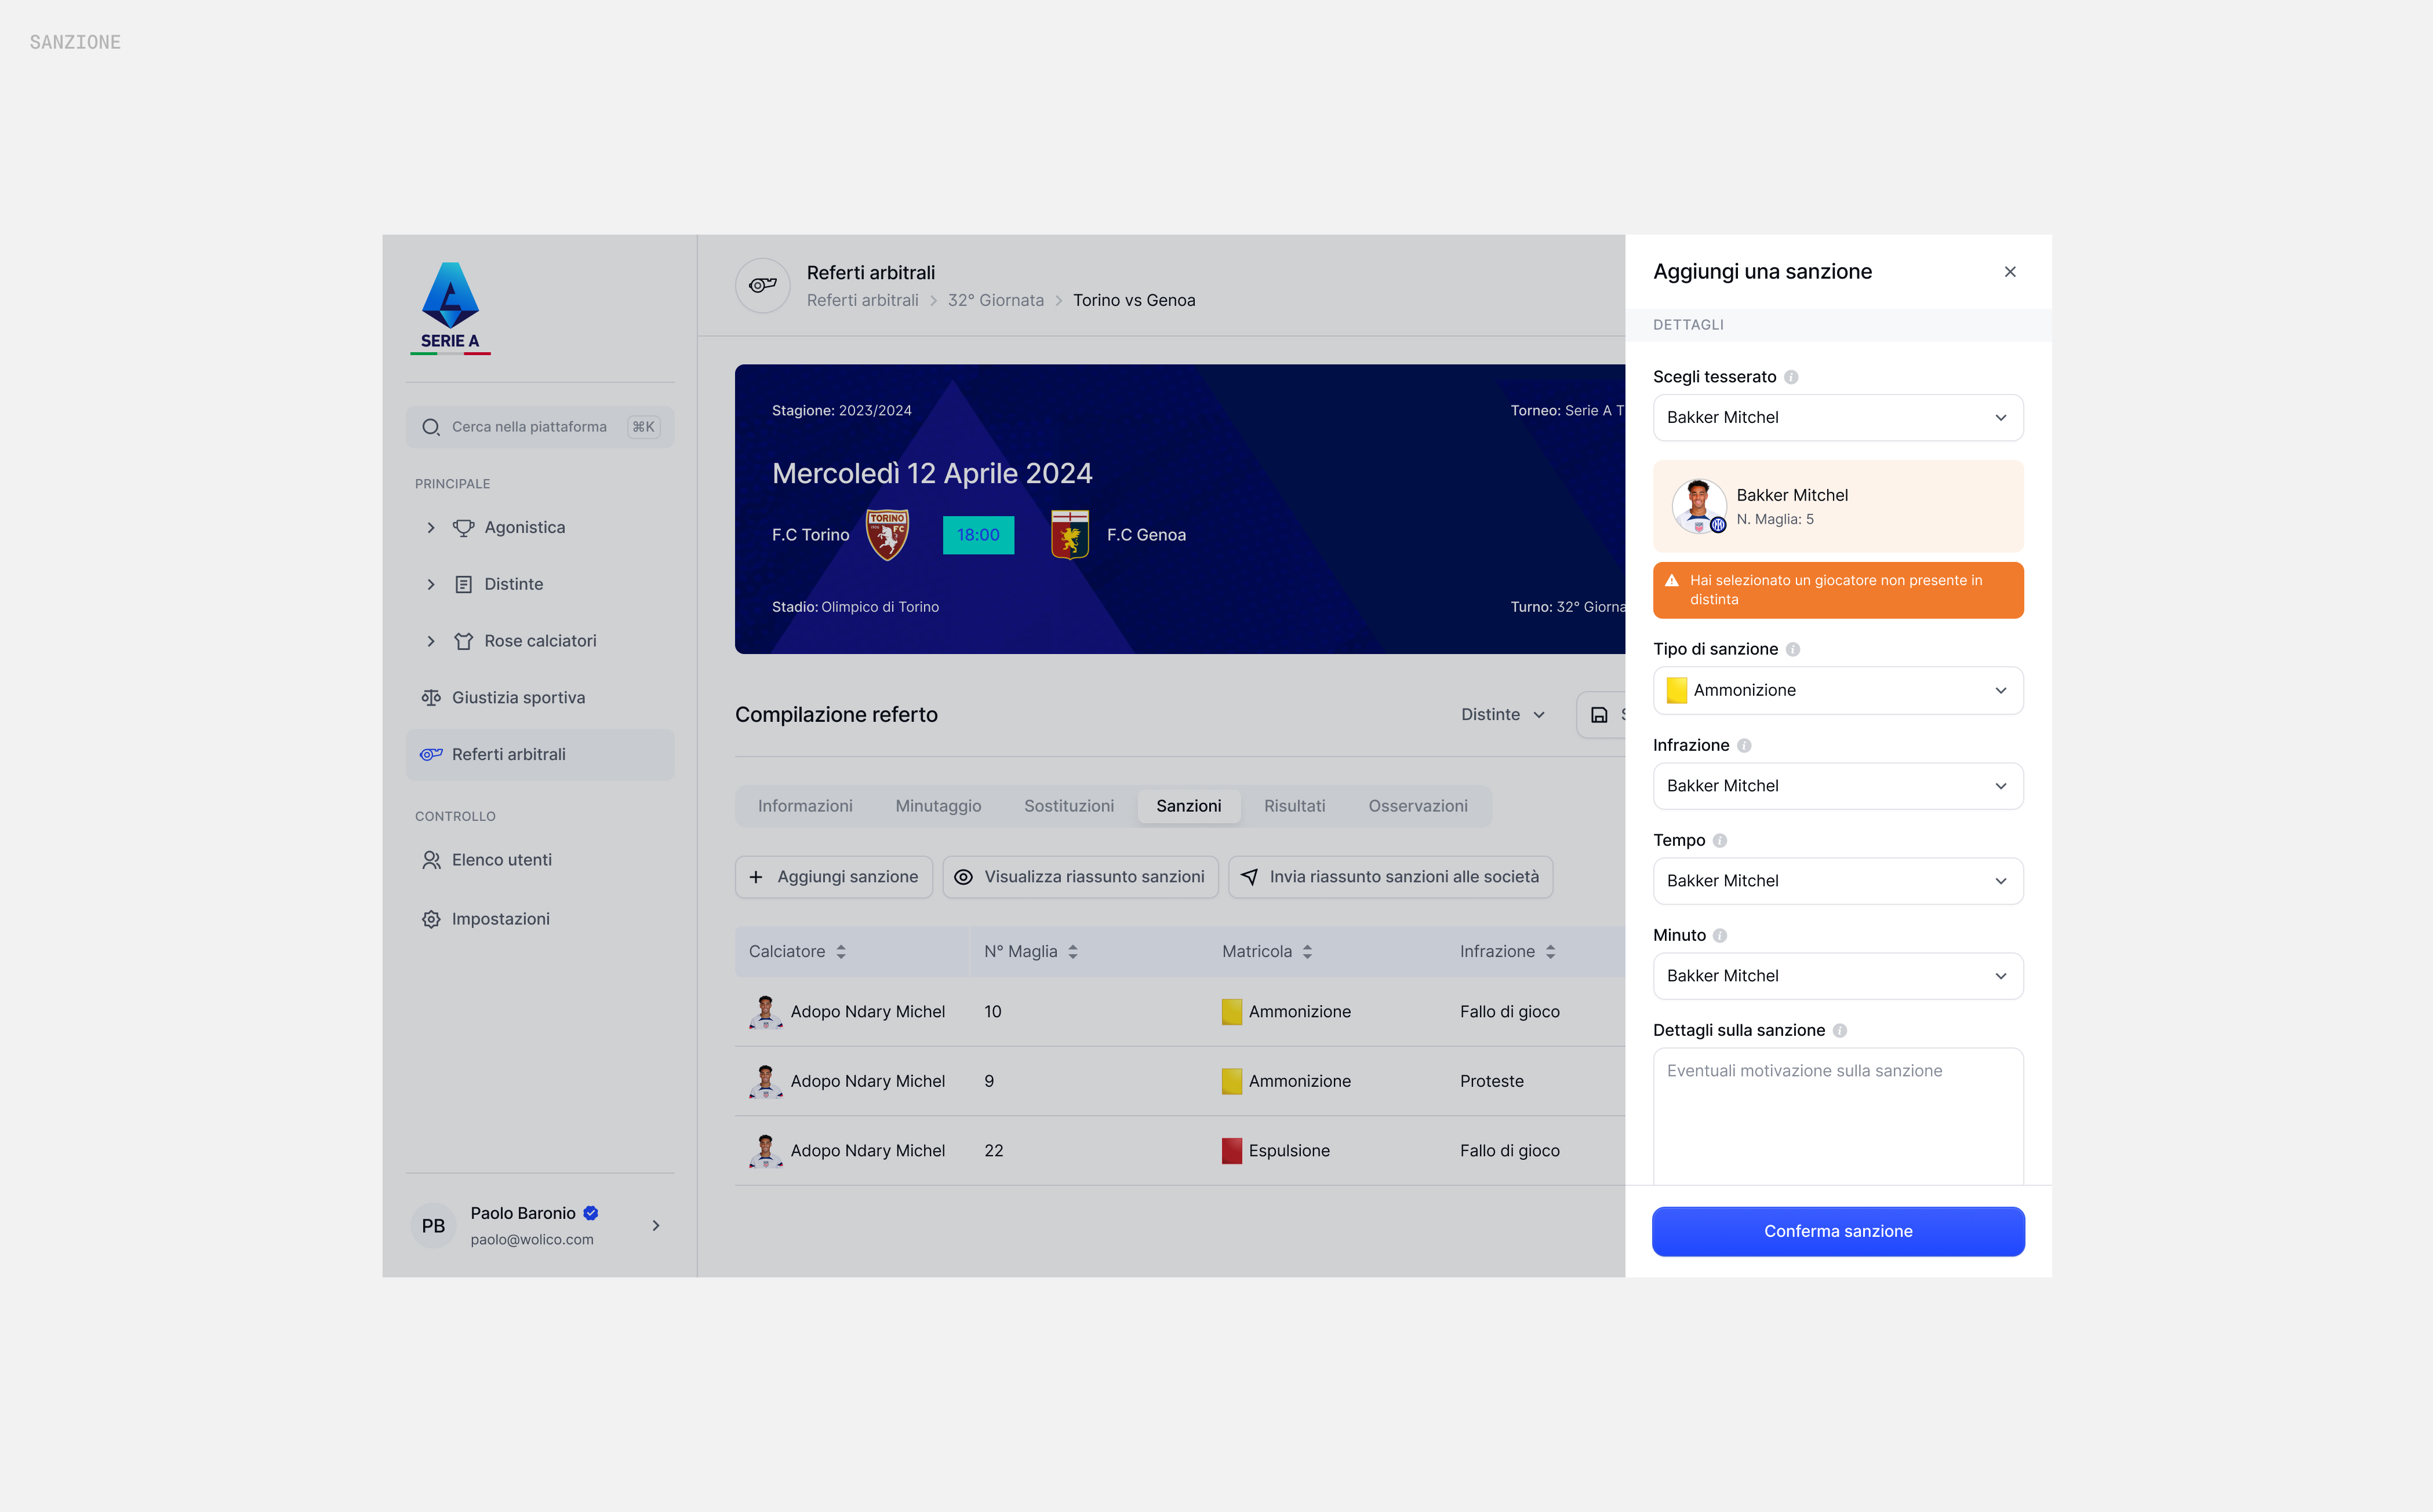The height and width of the screenshot is (1512, 2433).
Task: Click the PB user avatar
Action: pos(433,1226)
